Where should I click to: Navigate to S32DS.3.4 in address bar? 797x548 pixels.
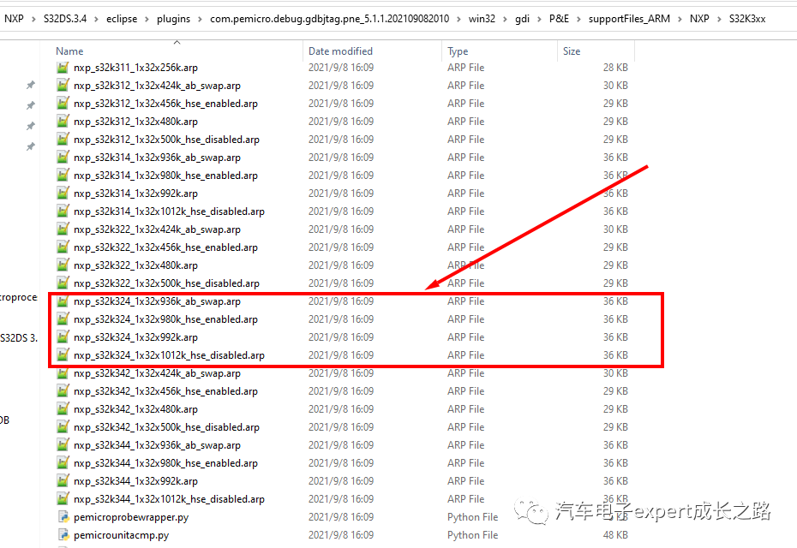pos(65,19)
